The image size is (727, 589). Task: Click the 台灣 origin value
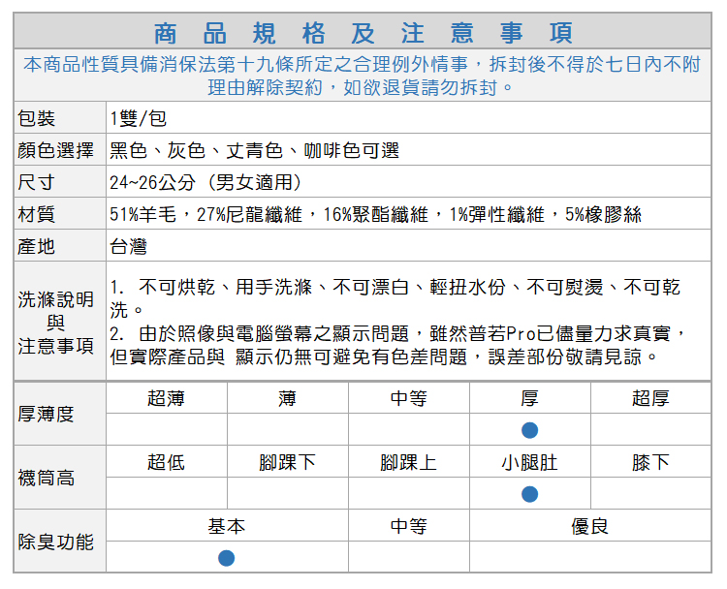[128, 247]
